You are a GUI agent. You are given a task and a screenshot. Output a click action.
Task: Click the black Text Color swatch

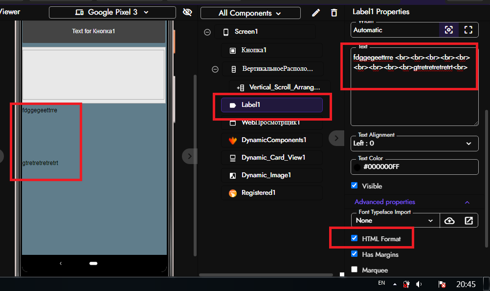coord(357,167)
